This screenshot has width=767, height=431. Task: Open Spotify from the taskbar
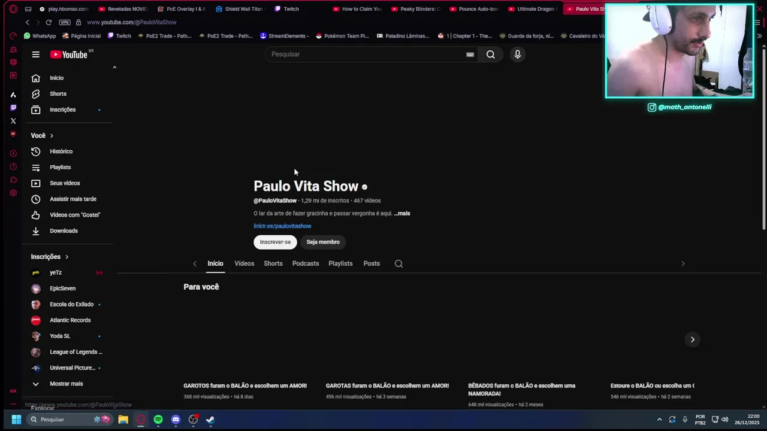[x=158, y=420]
